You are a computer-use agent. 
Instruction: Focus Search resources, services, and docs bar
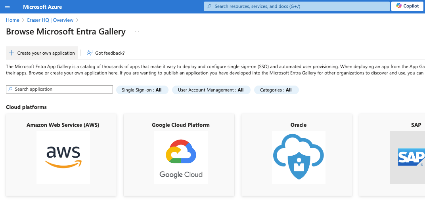click(297, 6)
